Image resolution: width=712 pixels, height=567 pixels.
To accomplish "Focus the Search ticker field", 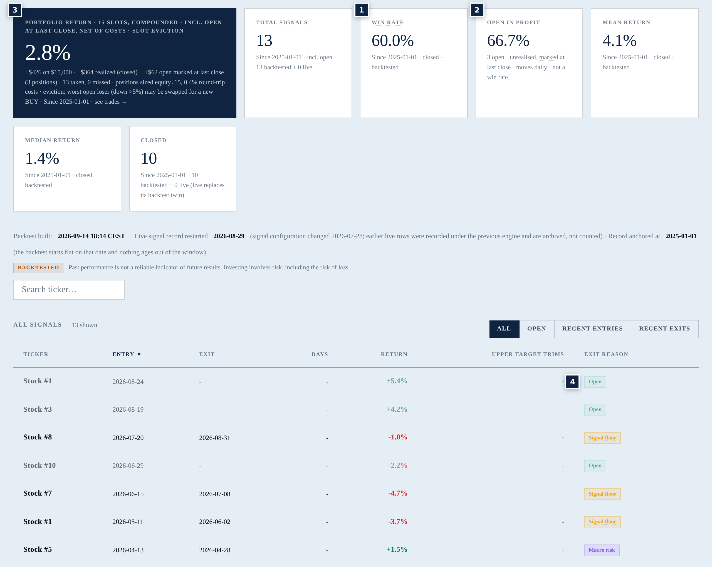I will click(69, 289).
